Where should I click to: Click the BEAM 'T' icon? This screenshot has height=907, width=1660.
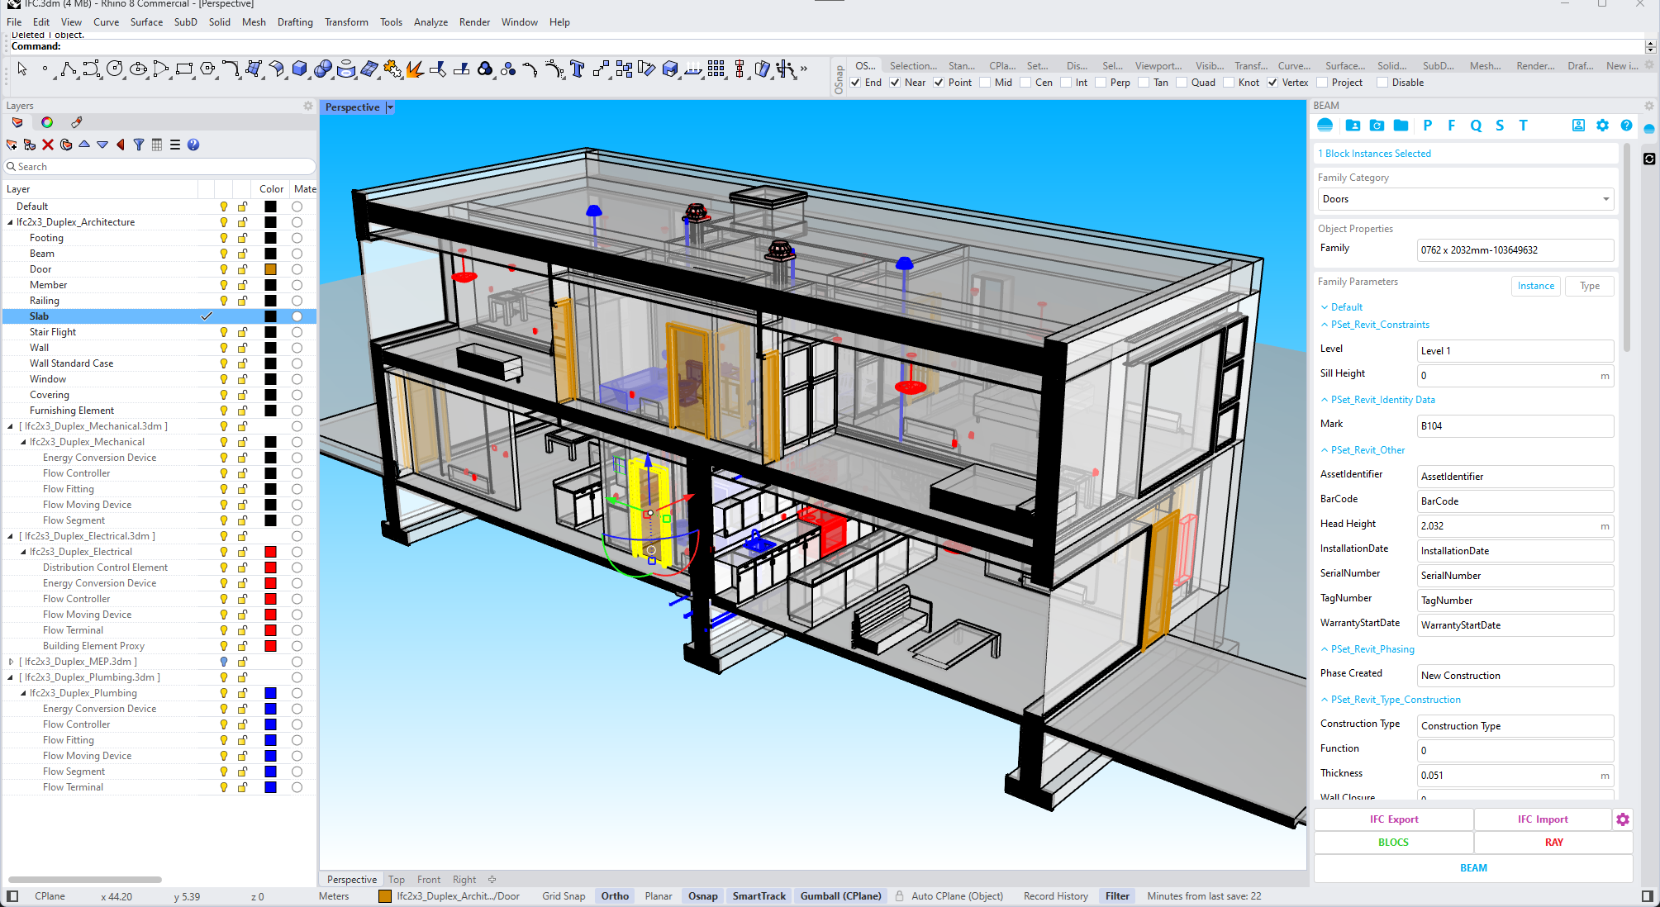coord(1523,126)
